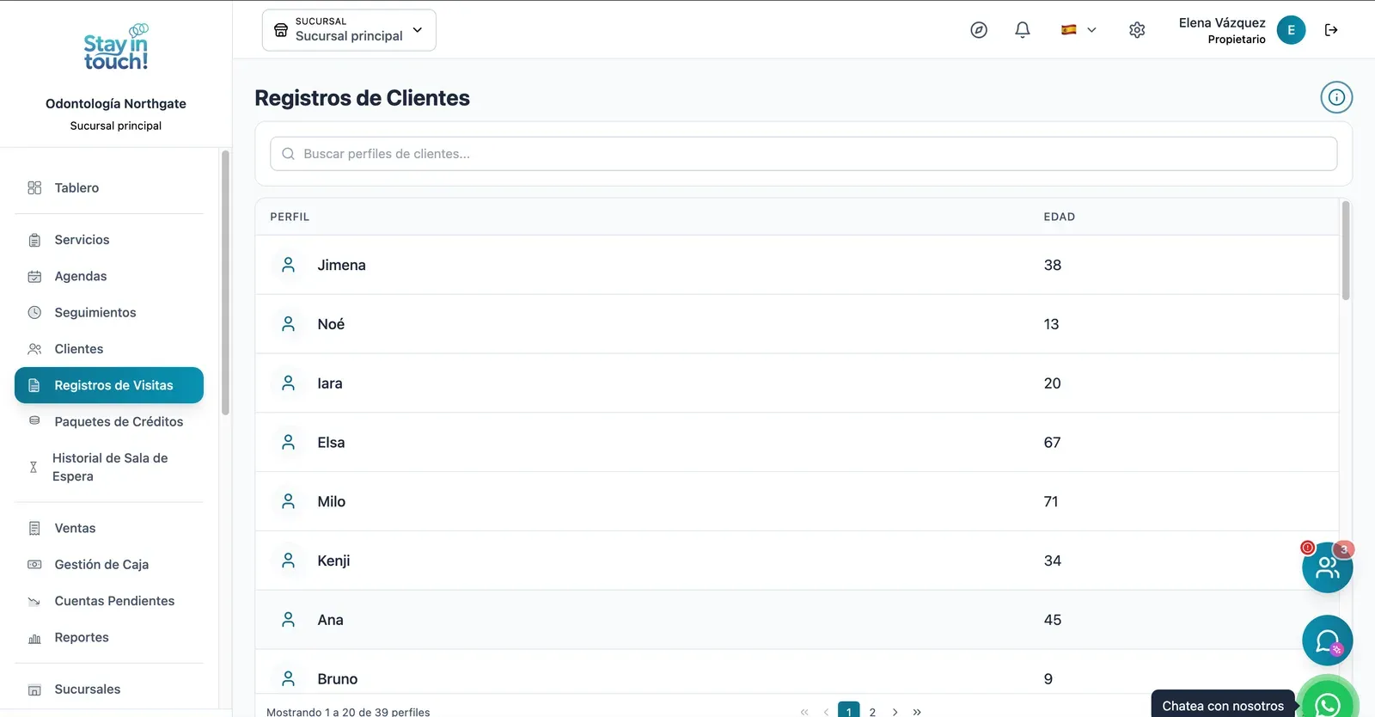Screen dimensions: 1375x717
Task: Open the Ana client row
Action: pyautogui.click(x=797, y=620)
